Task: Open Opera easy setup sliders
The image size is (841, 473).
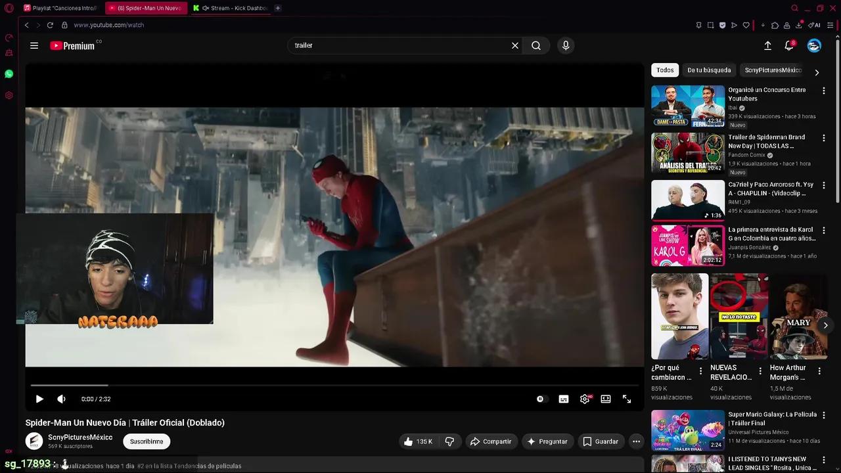Action: pyautogui.click(x=831, y=25)
